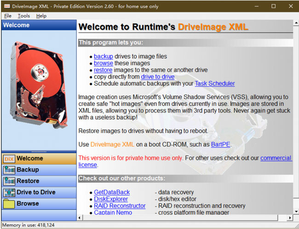Open the Restore icon in navigation panel

(x=9, y=181)
